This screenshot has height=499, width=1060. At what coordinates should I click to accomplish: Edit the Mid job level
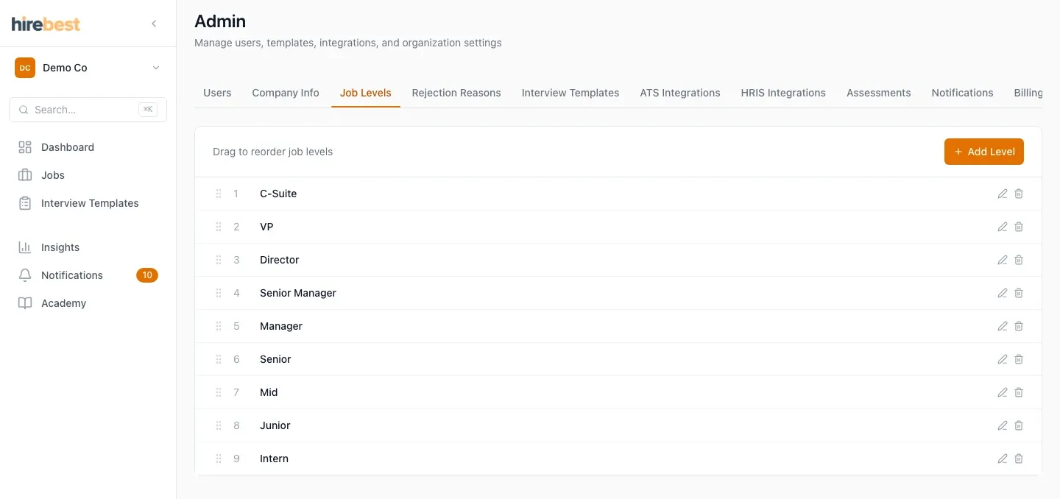click(x=1002, y=392)
